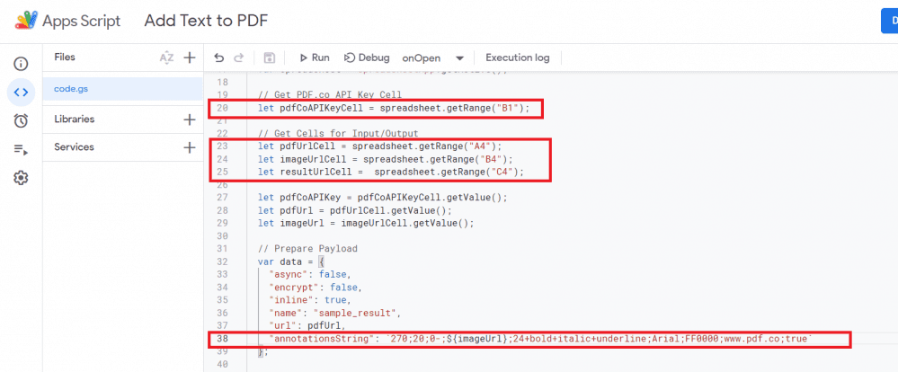This screenshot has height=372, width=898.
Task: Click line 24 imageUrlCell code
Action: [x=386, y=158]
